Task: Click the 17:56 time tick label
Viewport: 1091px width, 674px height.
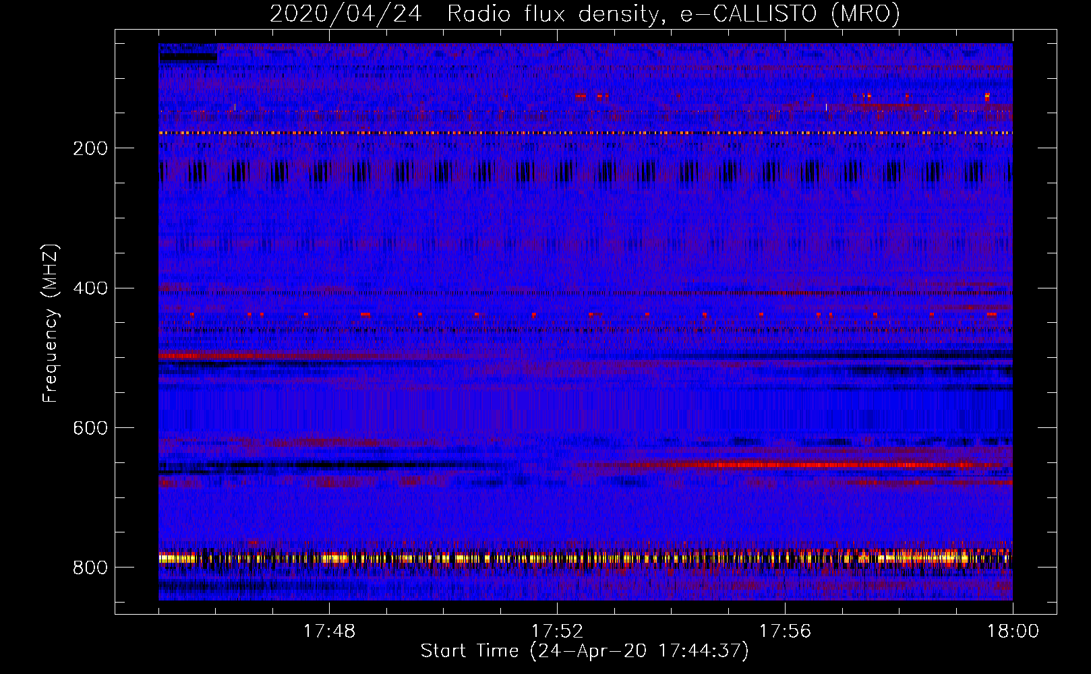Action: 785,632
